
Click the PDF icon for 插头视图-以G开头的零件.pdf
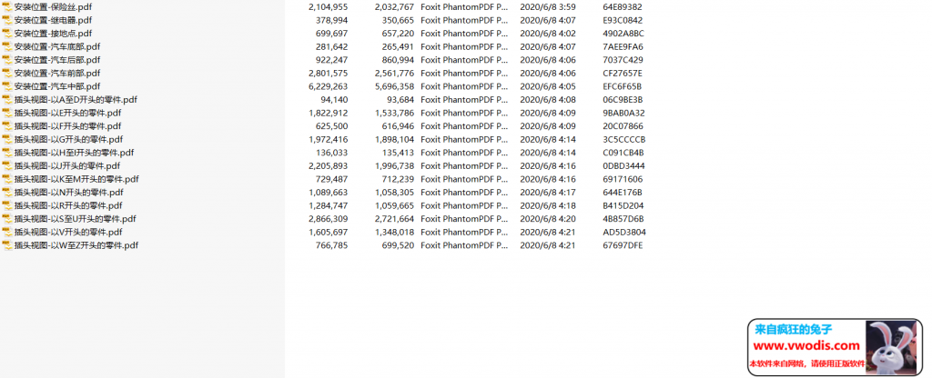[x=7, y=140]
